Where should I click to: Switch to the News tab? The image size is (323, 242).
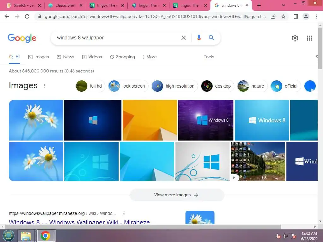(66, 57)
